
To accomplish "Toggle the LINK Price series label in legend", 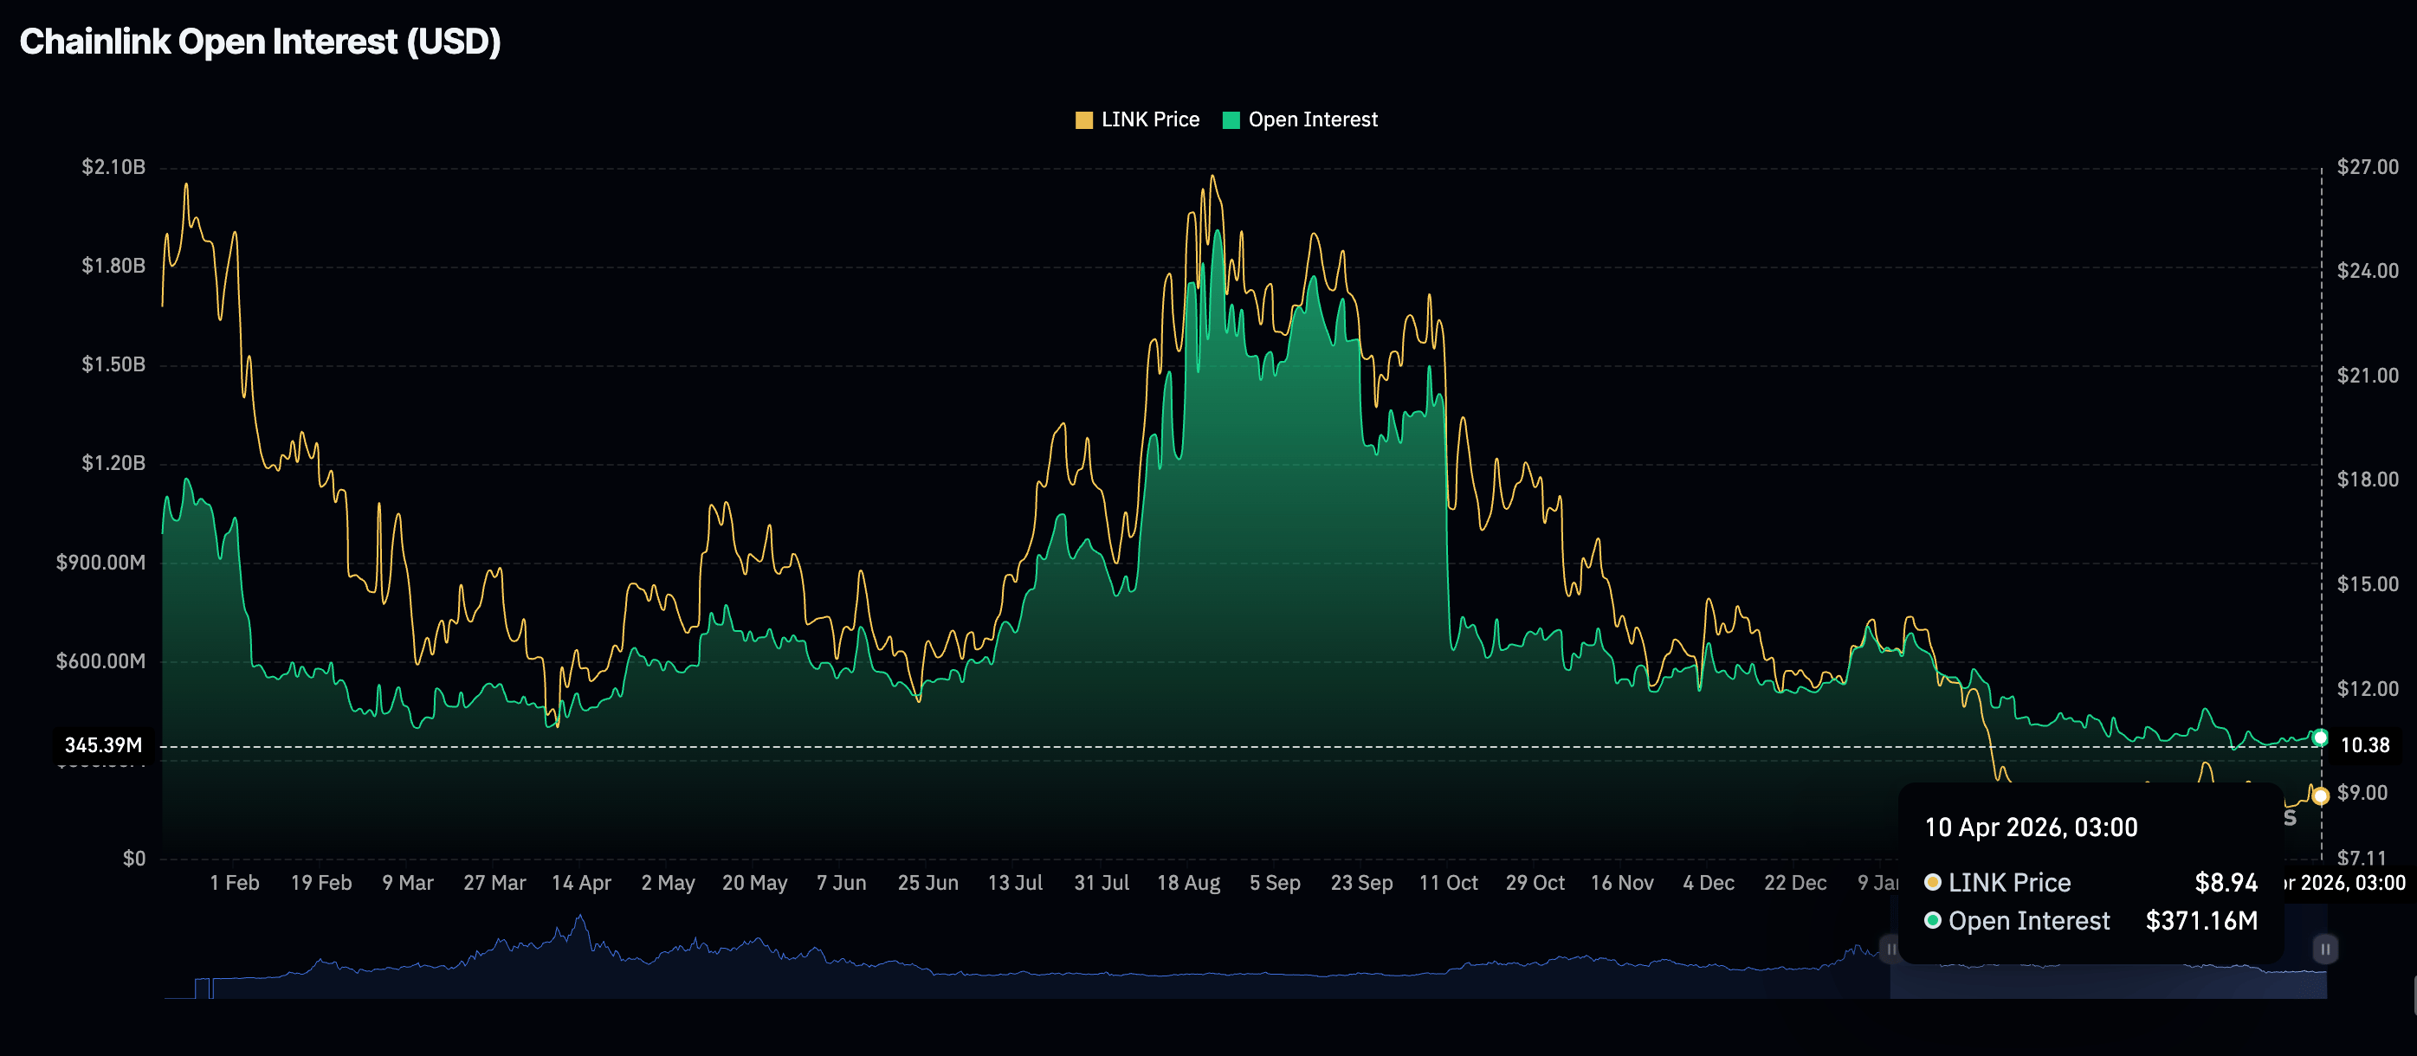I will 1149,120.
